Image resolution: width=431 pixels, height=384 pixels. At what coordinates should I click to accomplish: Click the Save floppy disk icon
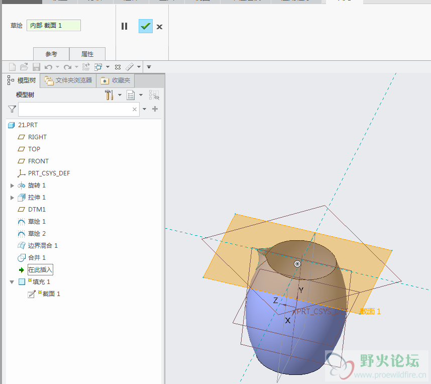click(x=36, y=67)
